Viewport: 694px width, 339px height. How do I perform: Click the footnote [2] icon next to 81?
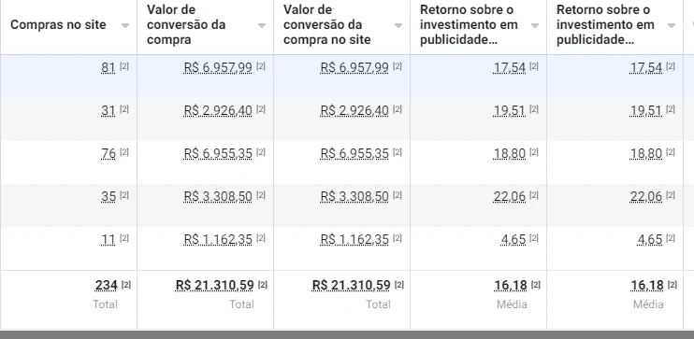pos(124,66)
